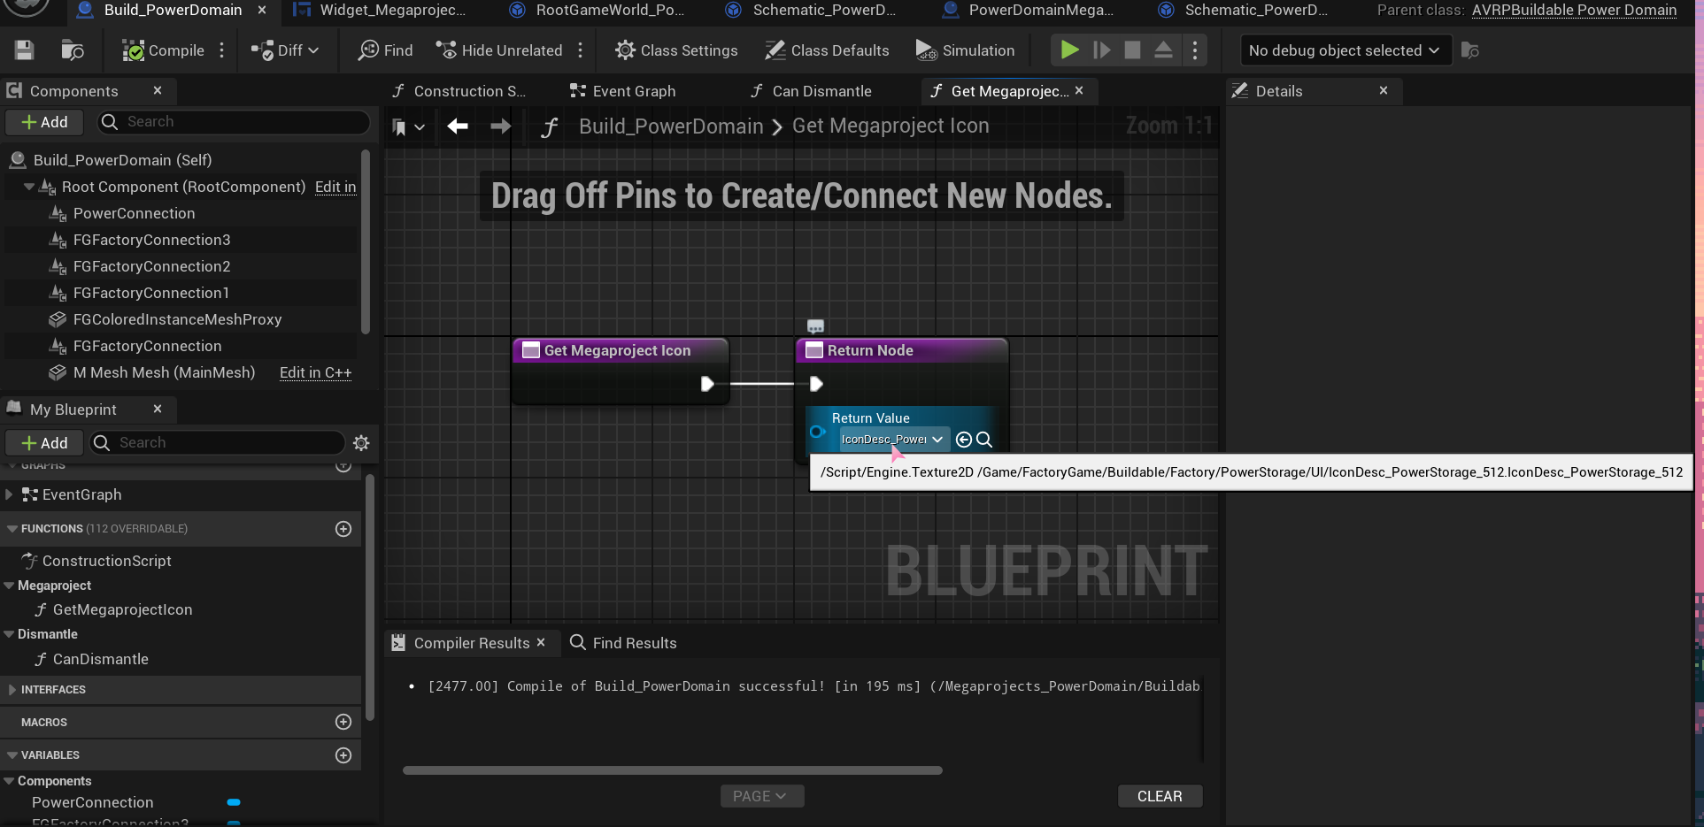Open My Blueprint settings gear
The width and height of the screenshot is (1704, 827).
[x=361, y=442]
